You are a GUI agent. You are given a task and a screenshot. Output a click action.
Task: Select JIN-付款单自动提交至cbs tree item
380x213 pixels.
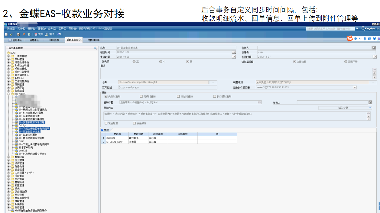tap(32, 154)
